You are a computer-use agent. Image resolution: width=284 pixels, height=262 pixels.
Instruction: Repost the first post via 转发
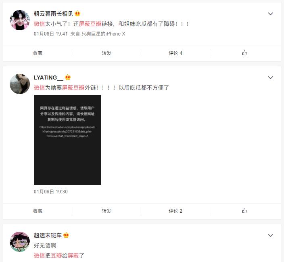click(106, 53)
